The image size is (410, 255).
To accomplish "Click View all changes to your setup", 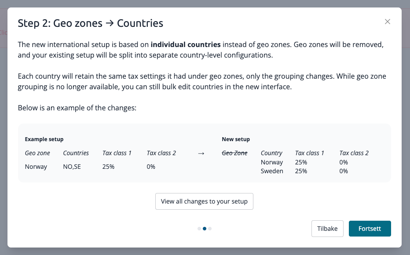I will point(204,201).
